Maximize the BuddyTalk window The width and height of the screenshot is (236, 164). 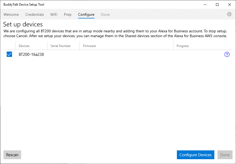[217, 5]
